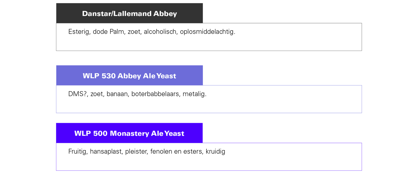Click the word 'alcoholisch' in first box
418x176 pixels.
(x=161, y=32)
